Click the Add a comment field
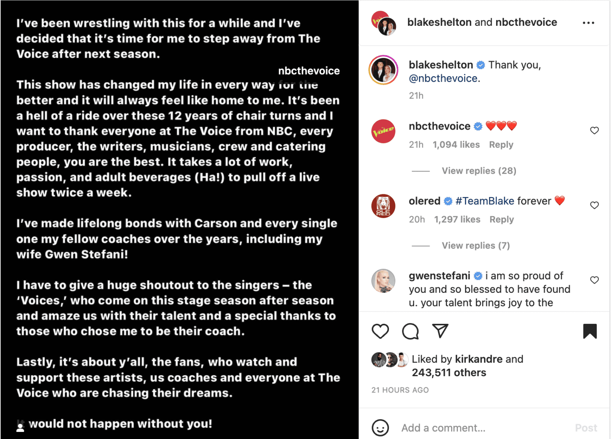The height and width of the screenshot is (439, 611). [x=484, y=428]
